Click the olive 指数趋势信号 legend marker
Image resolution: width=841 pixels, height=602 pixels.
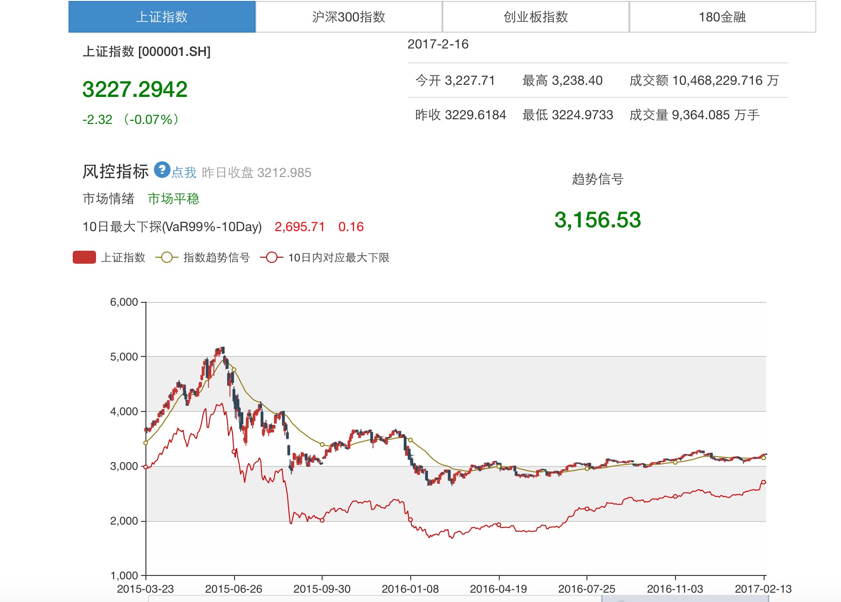coord(167,258)
